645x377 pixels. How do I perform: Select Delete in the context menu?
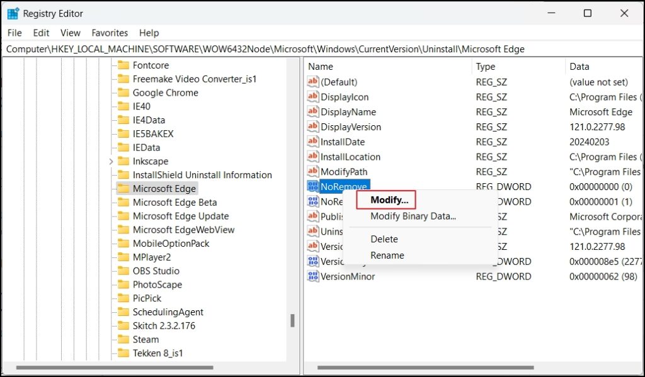coord(384,239)
